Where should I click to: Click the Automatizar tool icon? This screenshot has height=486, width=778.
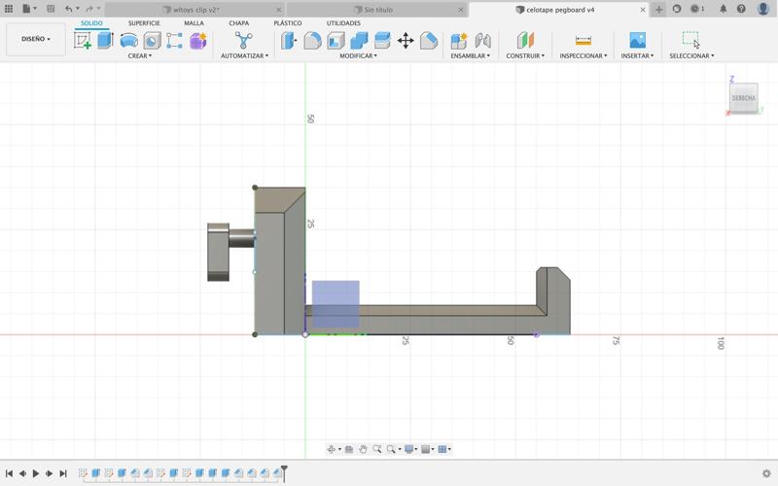tap(243, 41)
